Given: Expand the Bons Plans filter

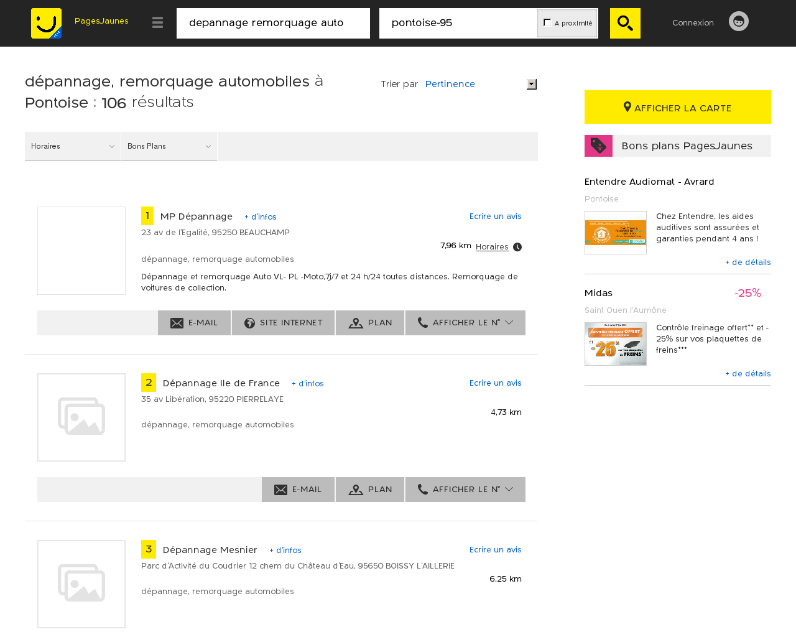Looking at the screenshot, I should click(x=169, y=146).
